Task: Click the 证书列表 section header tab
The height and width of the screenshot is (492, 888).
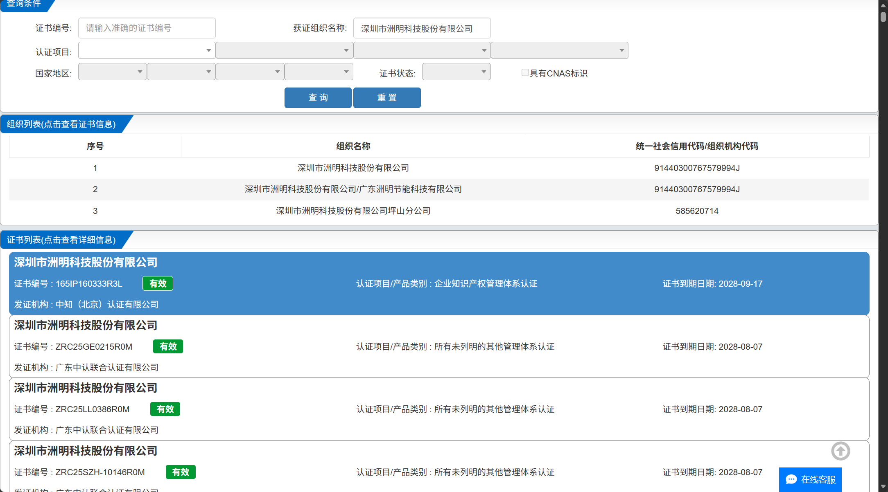Action: [x=61, y=240]
